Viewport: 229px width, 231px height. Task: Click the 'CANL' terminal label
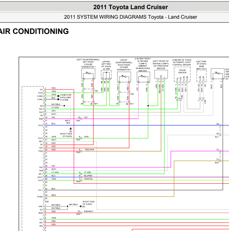[x=40, y=99]
